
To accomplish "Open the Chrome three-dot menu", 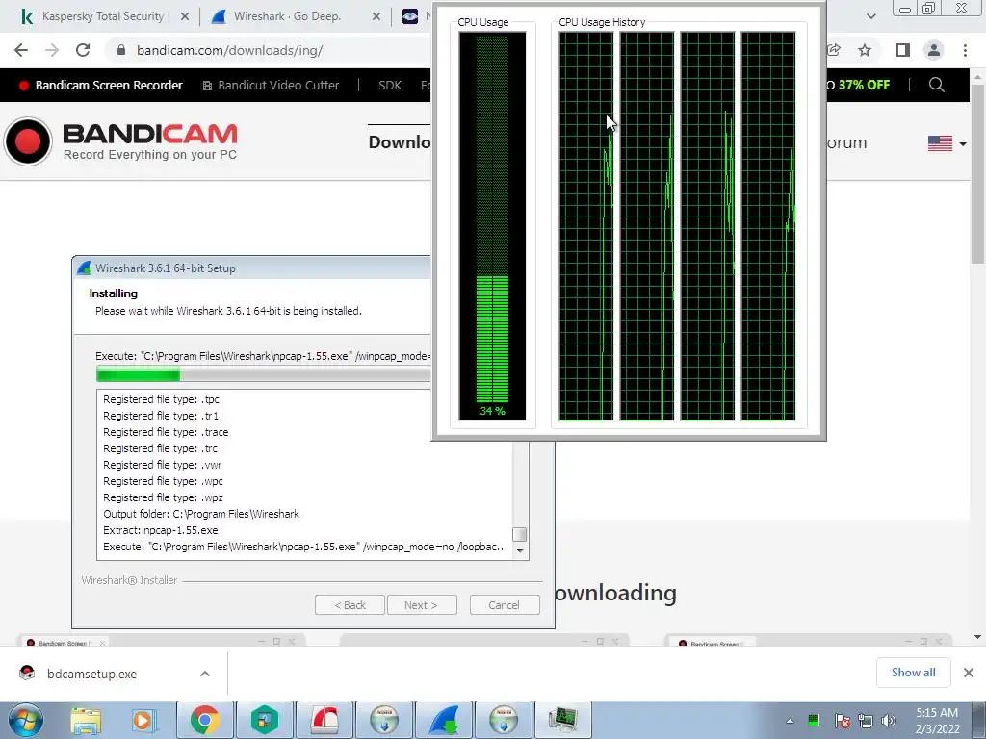I will click(x=965, y=50).
